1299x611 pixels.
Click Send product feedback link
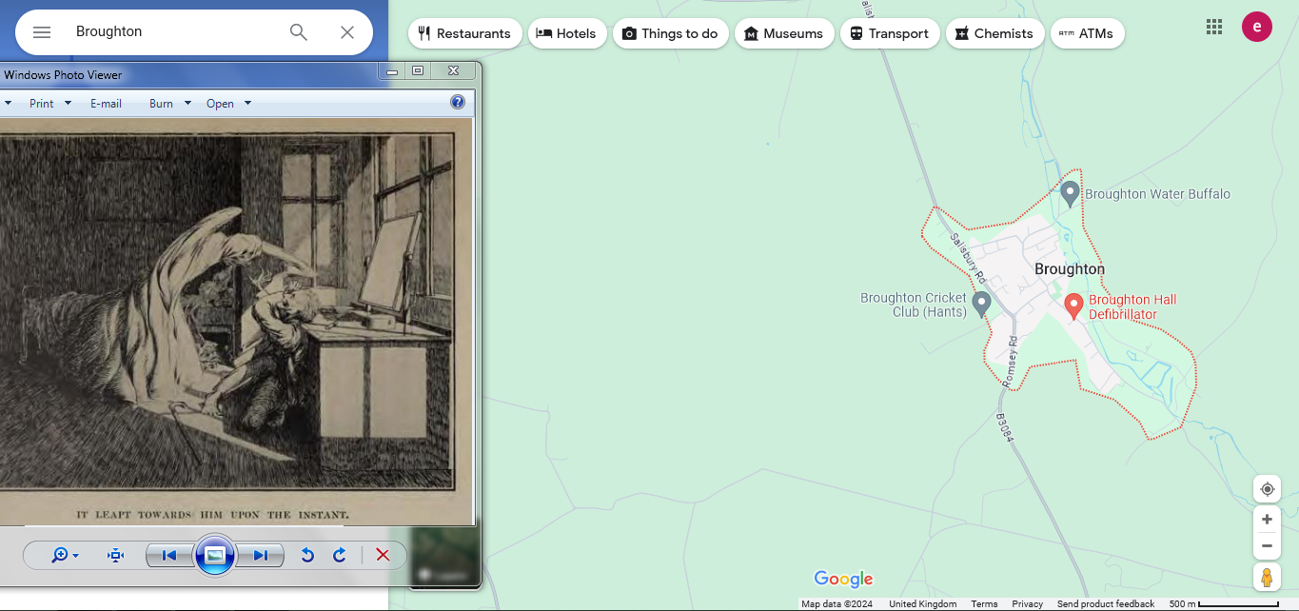click(x=1105, y=604)
